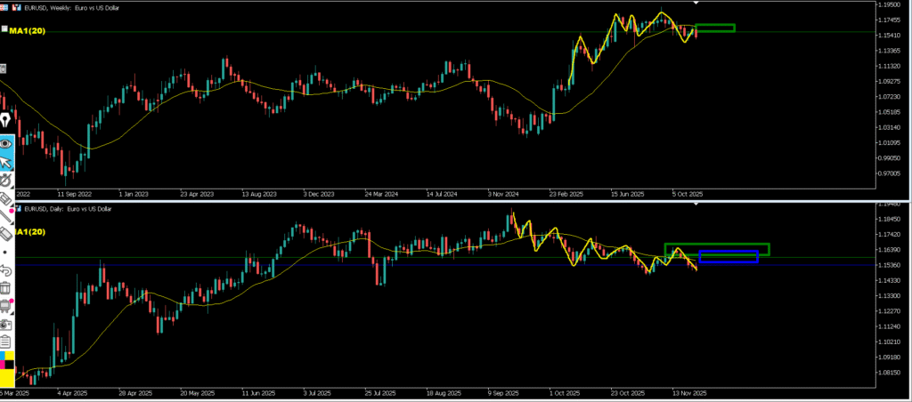Select the EURUSD, Daily chart title
Screen dimensions: 912x402
tap(68, 208)
